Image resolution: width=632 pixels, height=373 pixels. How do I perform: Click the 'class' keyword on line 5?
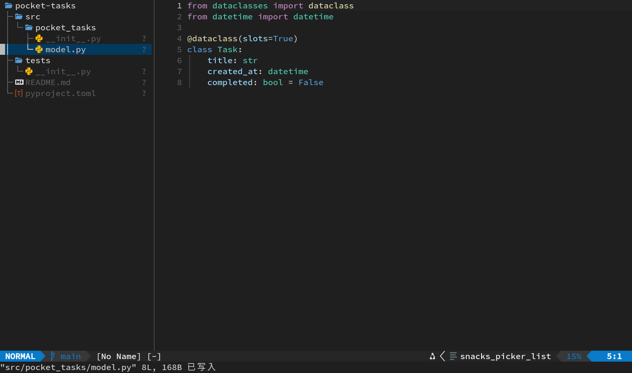click(200, 50)
